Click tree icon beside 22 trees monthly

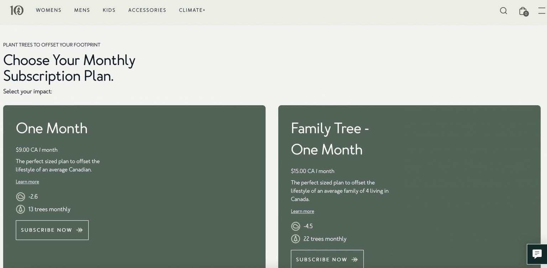click(296, 239)
